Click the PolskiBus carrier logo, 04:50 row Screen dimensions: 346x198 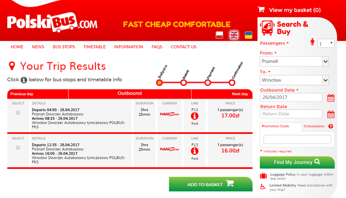tap(170, 114)
